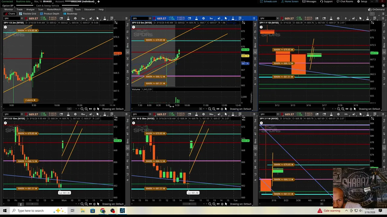Open the 15m timeframe selector
Image resolution: width=387 pixels, height=217 pixels.
point(83,114)
